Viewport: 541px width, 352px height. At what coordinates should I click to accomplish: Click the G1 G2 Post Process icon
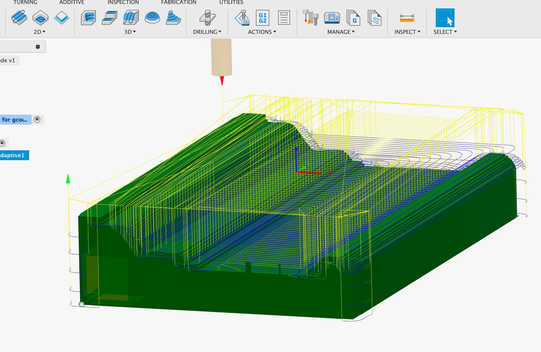point(263,18)
